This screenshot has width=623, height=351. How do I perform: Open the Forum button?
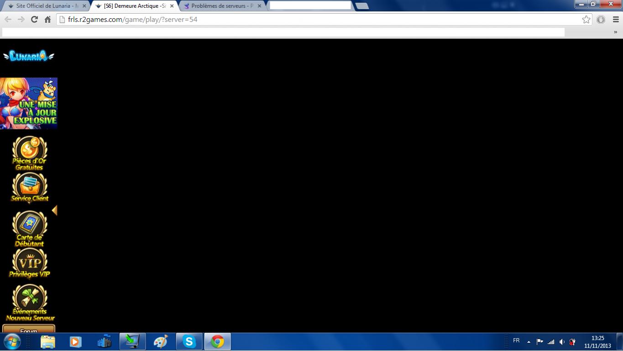click(x=29, y=329)
